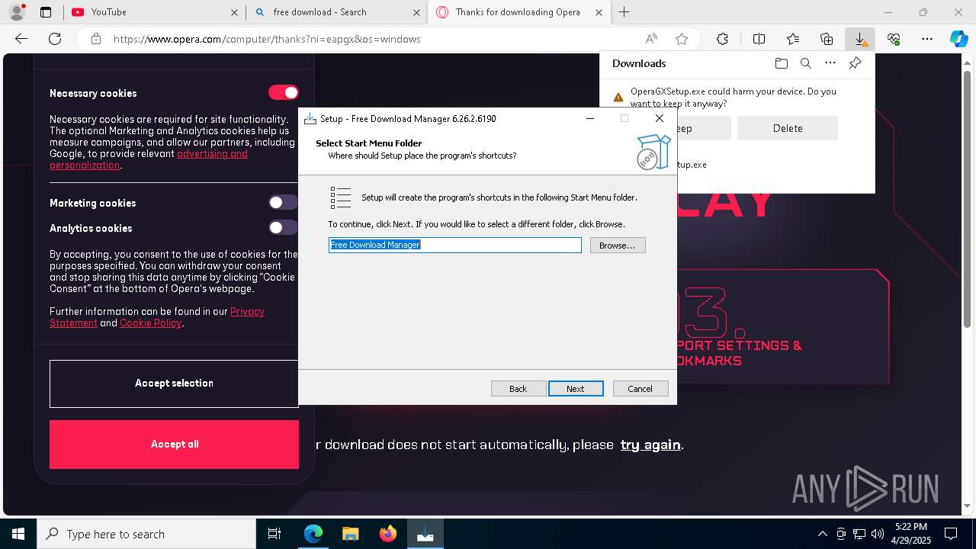Click the Accept all cookies button
This screenshot has height=549, width=976.
(174, 445)
